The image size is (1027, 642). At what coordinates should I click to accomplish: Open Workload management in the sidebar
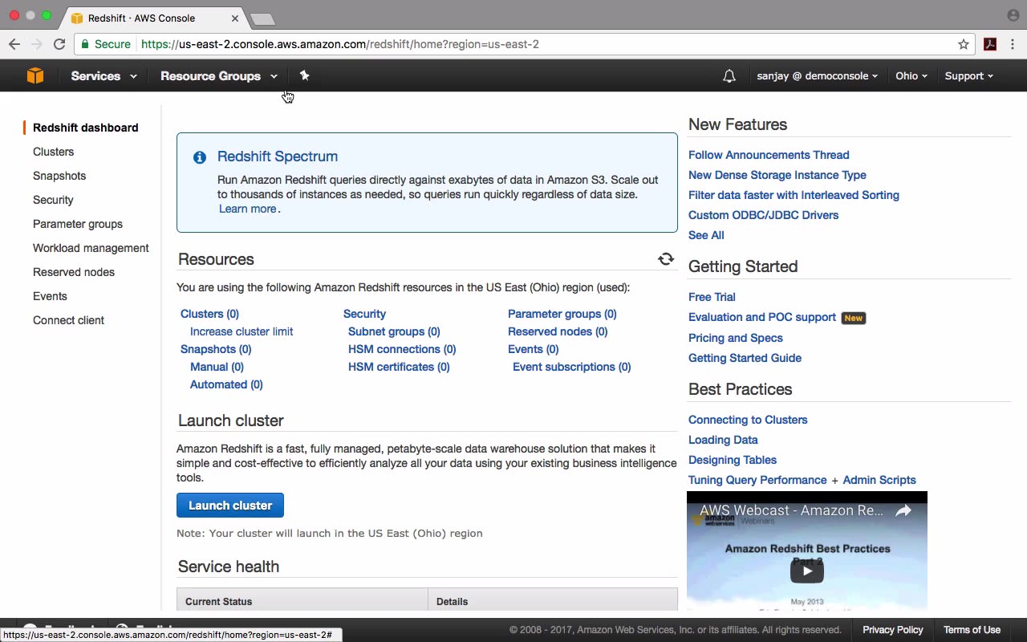tap(91, 248)
